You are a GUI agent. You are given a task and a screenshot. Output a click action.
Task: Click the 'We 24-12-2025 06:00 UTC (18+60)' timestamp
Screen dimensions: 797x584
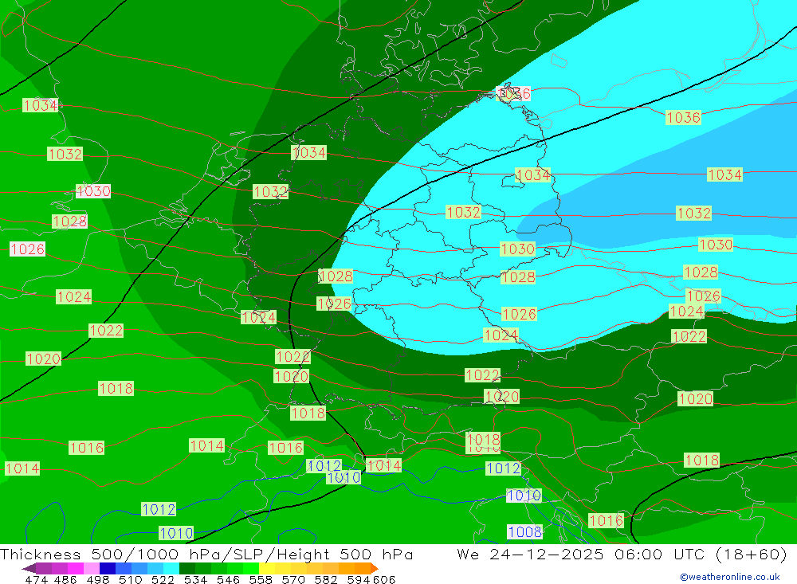[622, 554]
